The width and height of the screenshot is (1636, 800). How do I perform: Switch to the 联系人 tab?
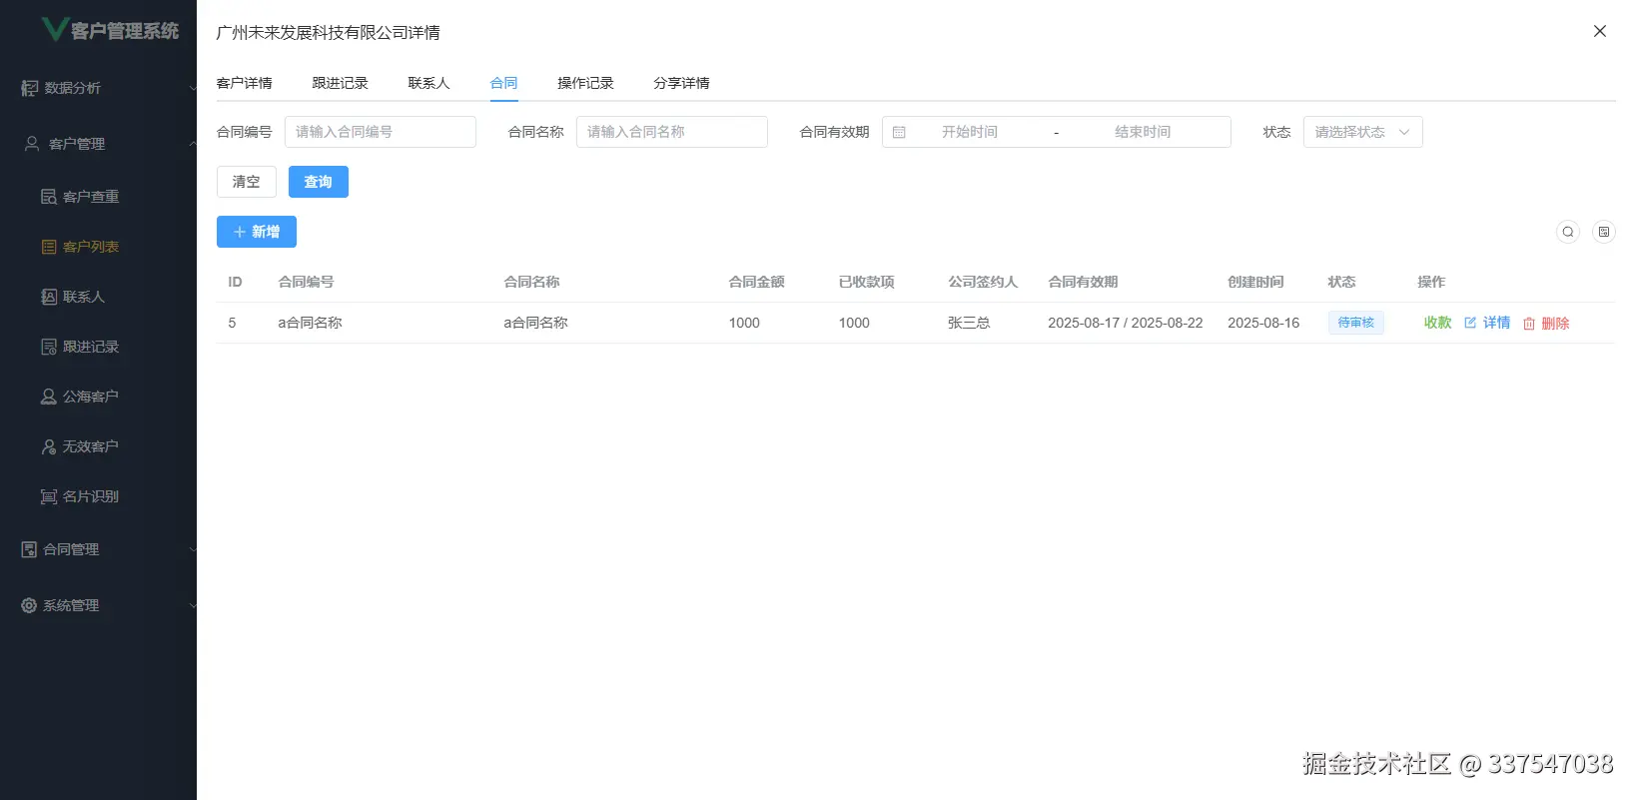click(428, 83)
